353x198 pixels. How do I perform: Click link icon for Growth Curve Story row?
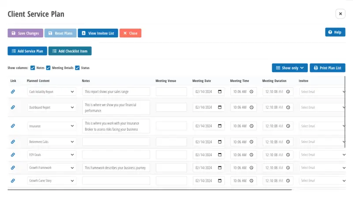13,180
